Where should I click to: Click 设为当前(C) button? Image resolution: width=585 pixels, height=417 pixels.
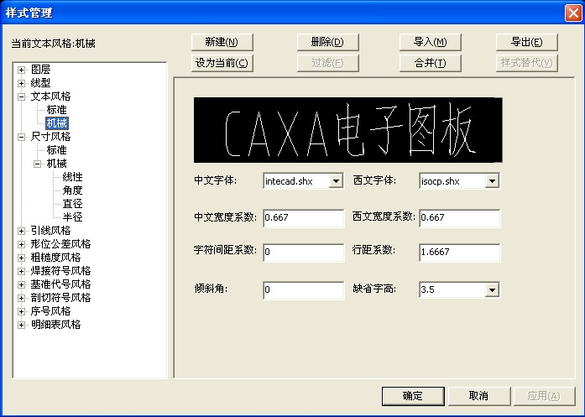coord(222,63)
